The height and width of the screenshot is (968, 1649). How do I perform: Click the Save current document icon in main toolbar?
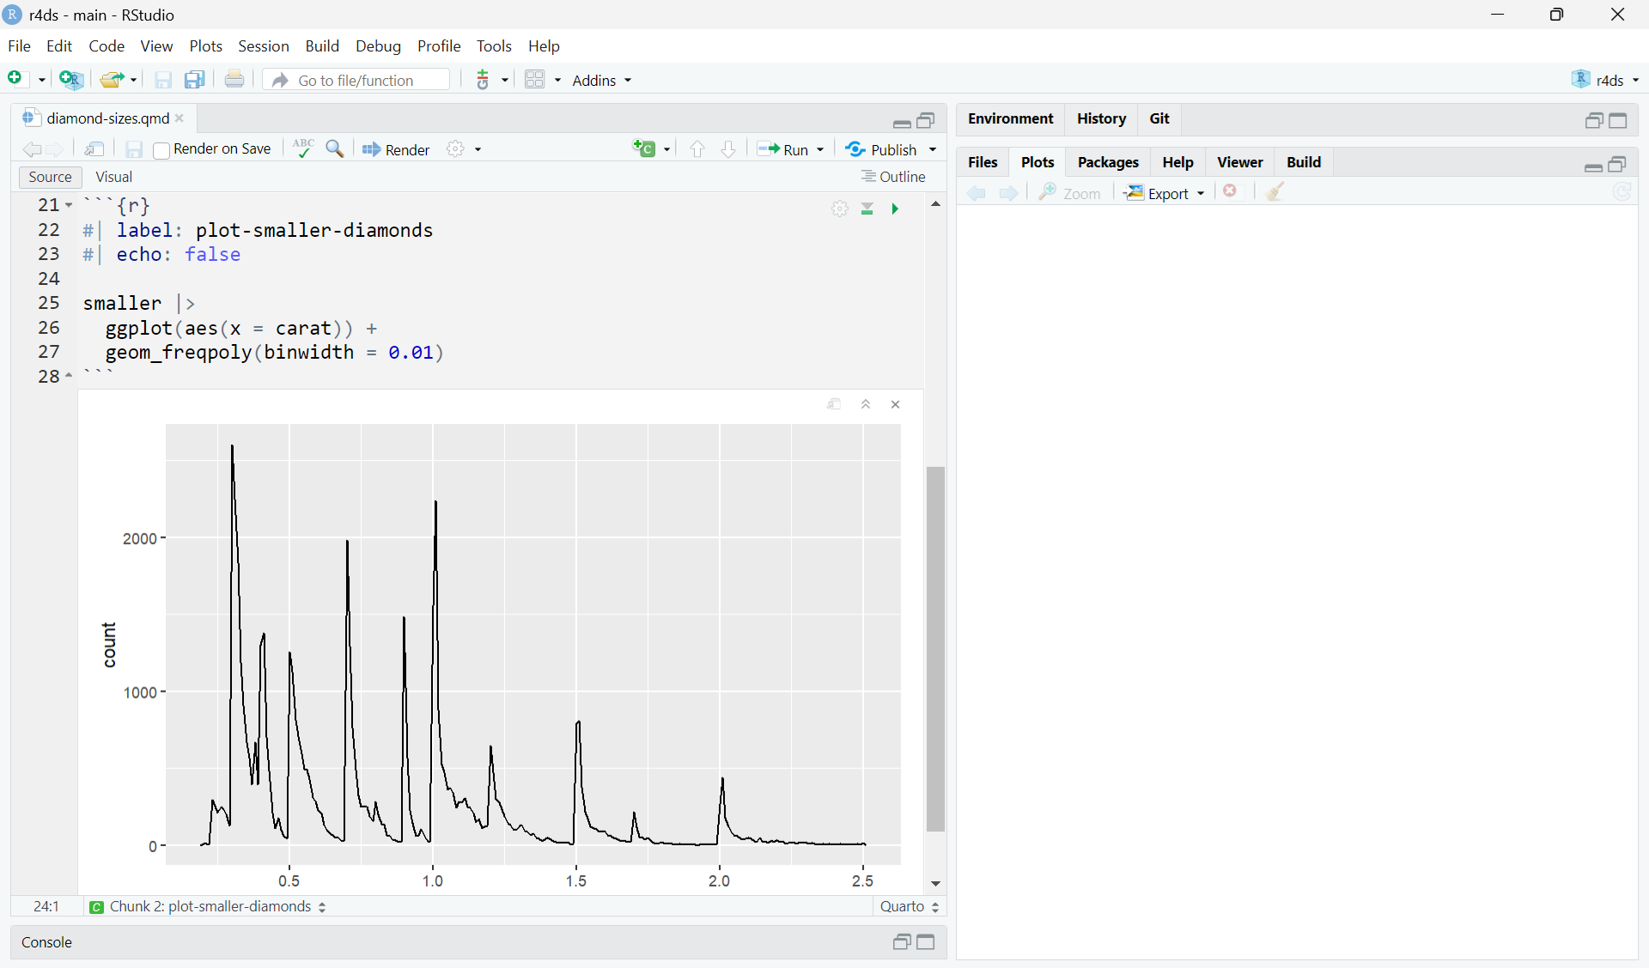[x=163, y=80]
